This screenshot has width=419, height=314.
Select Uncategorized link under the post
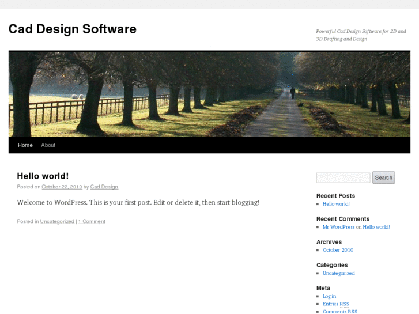click(57, 221)
